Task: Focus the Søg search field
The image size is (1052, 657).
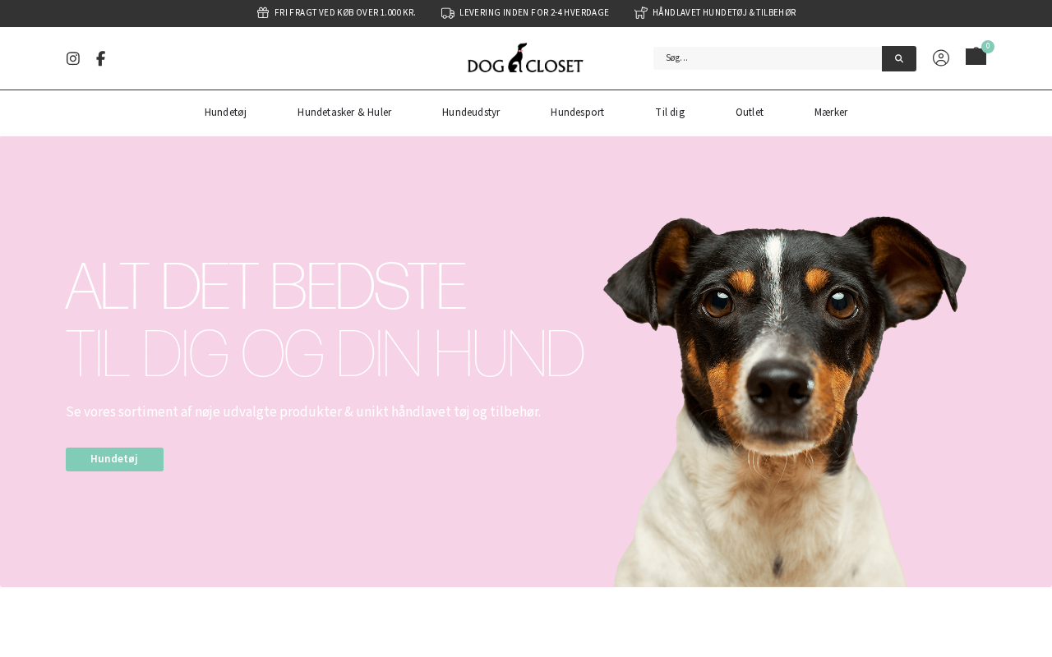Action: [x=768, y=58]
